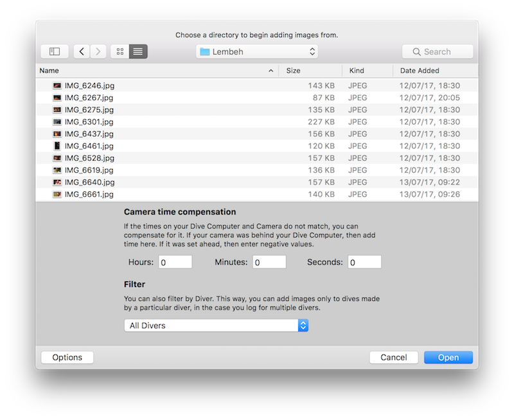Click the 87 KB size value
This screenshot has width=514, height=420.
[324, 98]
